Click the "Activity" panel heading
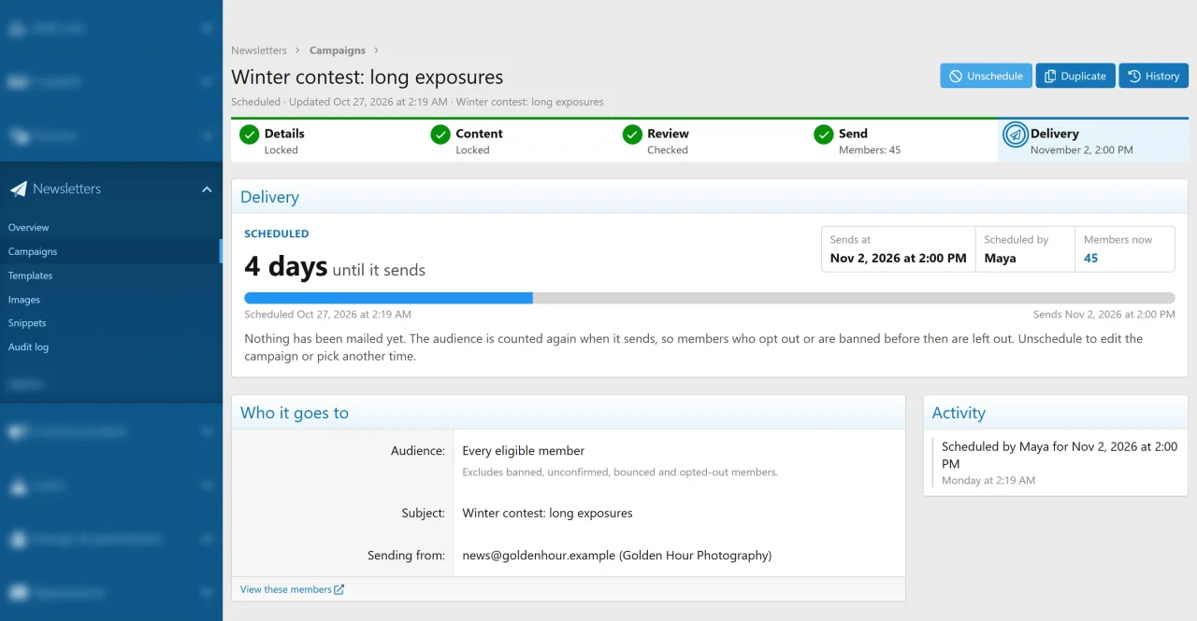 click(x=959, y=413)
